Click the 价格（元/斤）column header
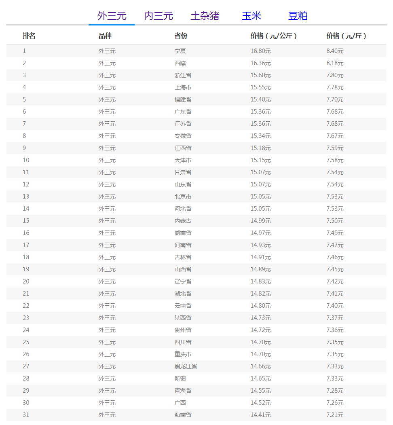The height and width of the screenshot is (425, 393). coord(347,36)
